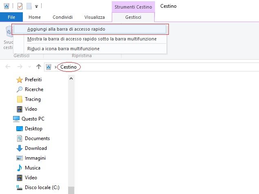The width and height of the screenshot is (259, 194).
Task: Open the Customize Quick Access Toolbar dropdown arrow
Action: point(36,7)
